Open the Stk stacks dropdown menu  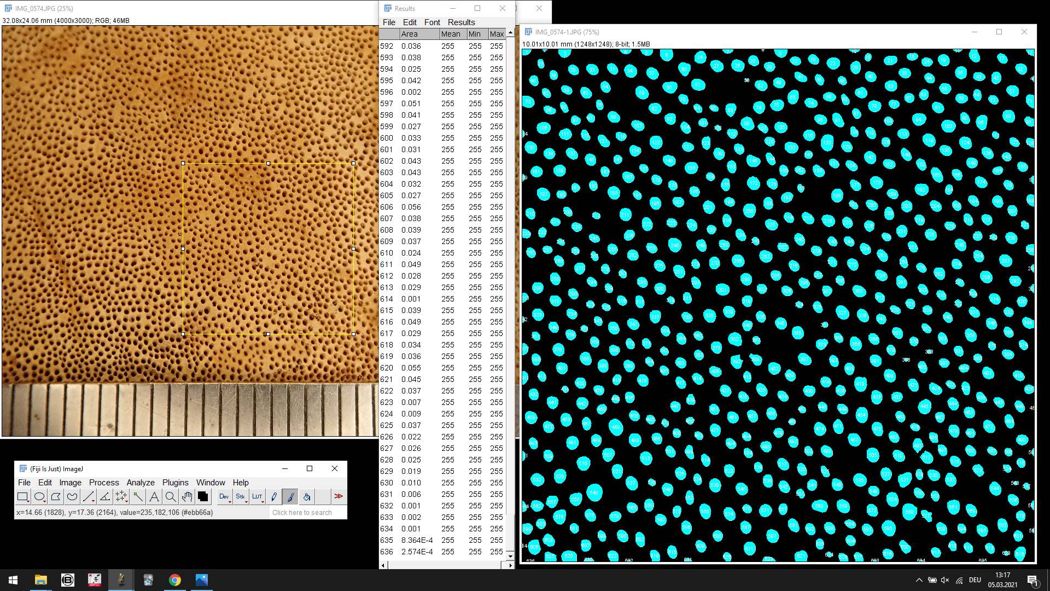click(x=241, y=497)
